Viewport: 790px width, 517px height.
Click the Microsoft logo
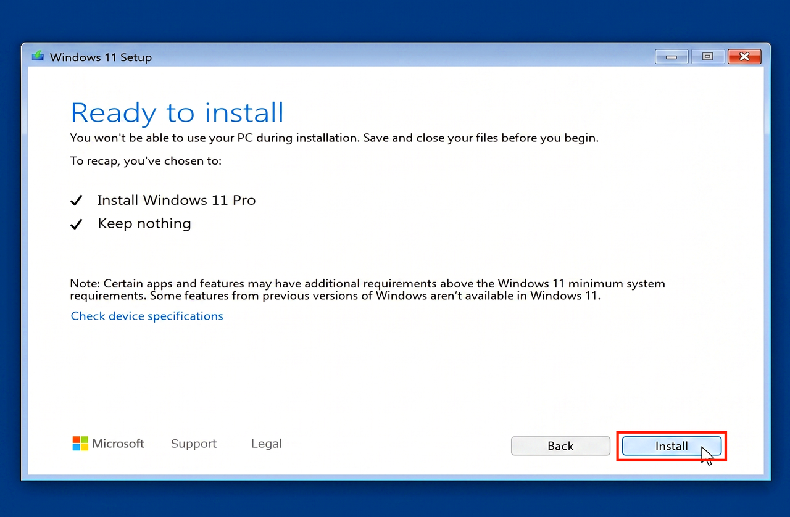(x=108, y=444)
